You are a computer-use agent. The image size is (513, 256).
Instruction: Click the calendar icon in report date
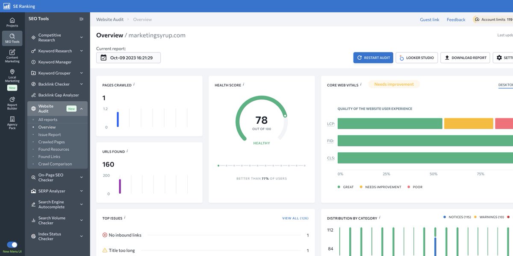(x=103, y=58)
